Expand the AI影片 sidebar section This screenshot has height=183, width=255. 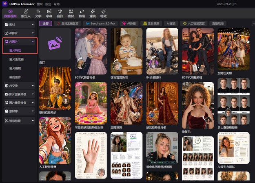(20, 33)
